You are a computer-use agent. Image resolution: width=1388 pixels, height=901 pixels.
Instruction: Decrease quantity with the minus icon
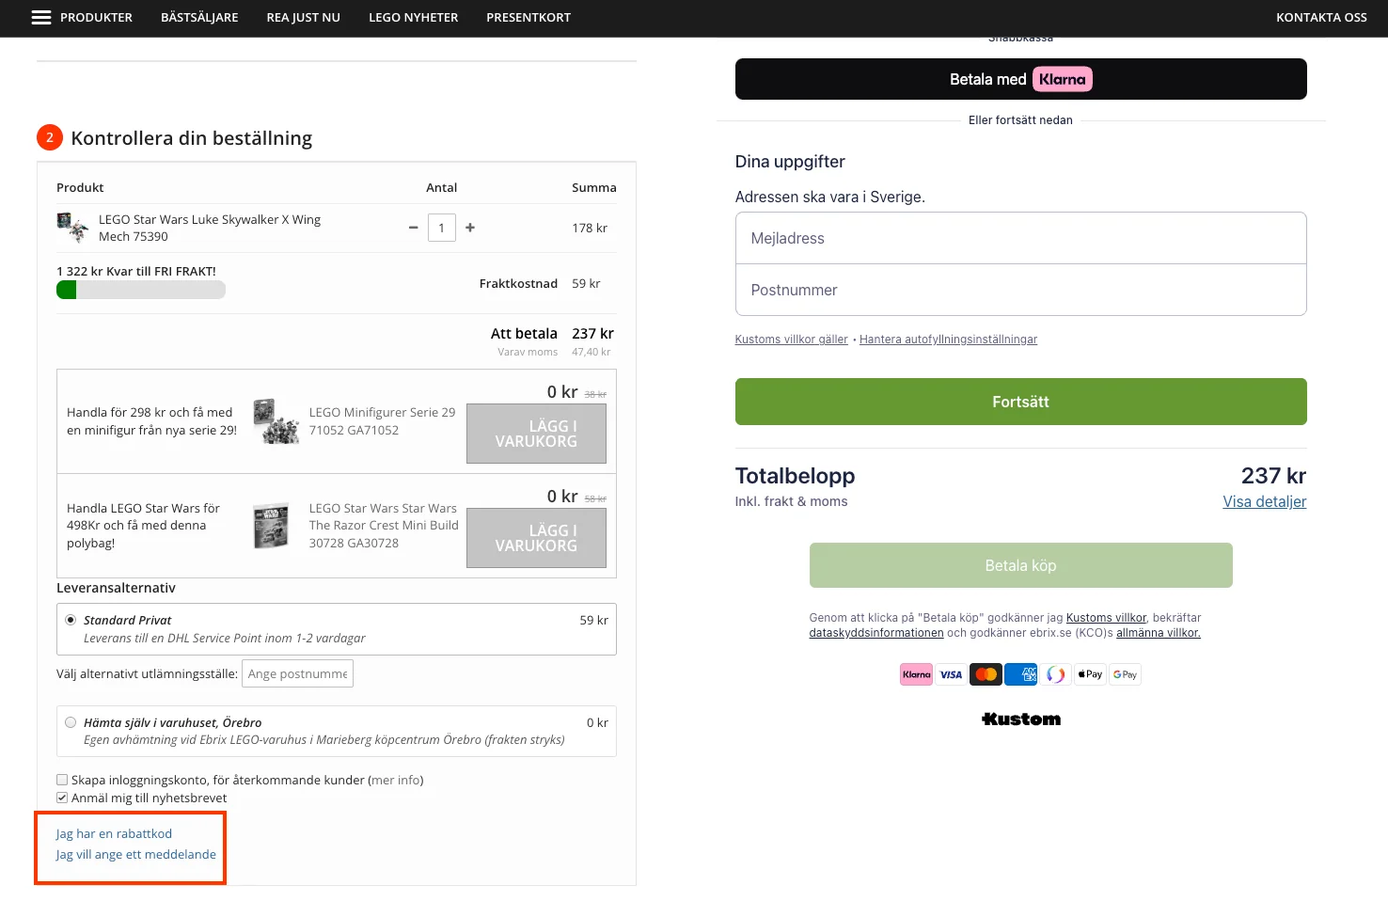413,228
